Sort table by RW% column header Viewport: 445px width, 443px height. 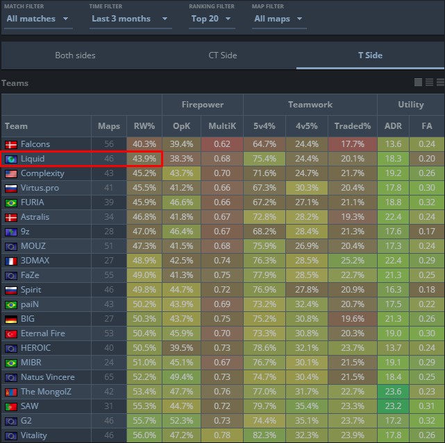(x=144, y=126)
